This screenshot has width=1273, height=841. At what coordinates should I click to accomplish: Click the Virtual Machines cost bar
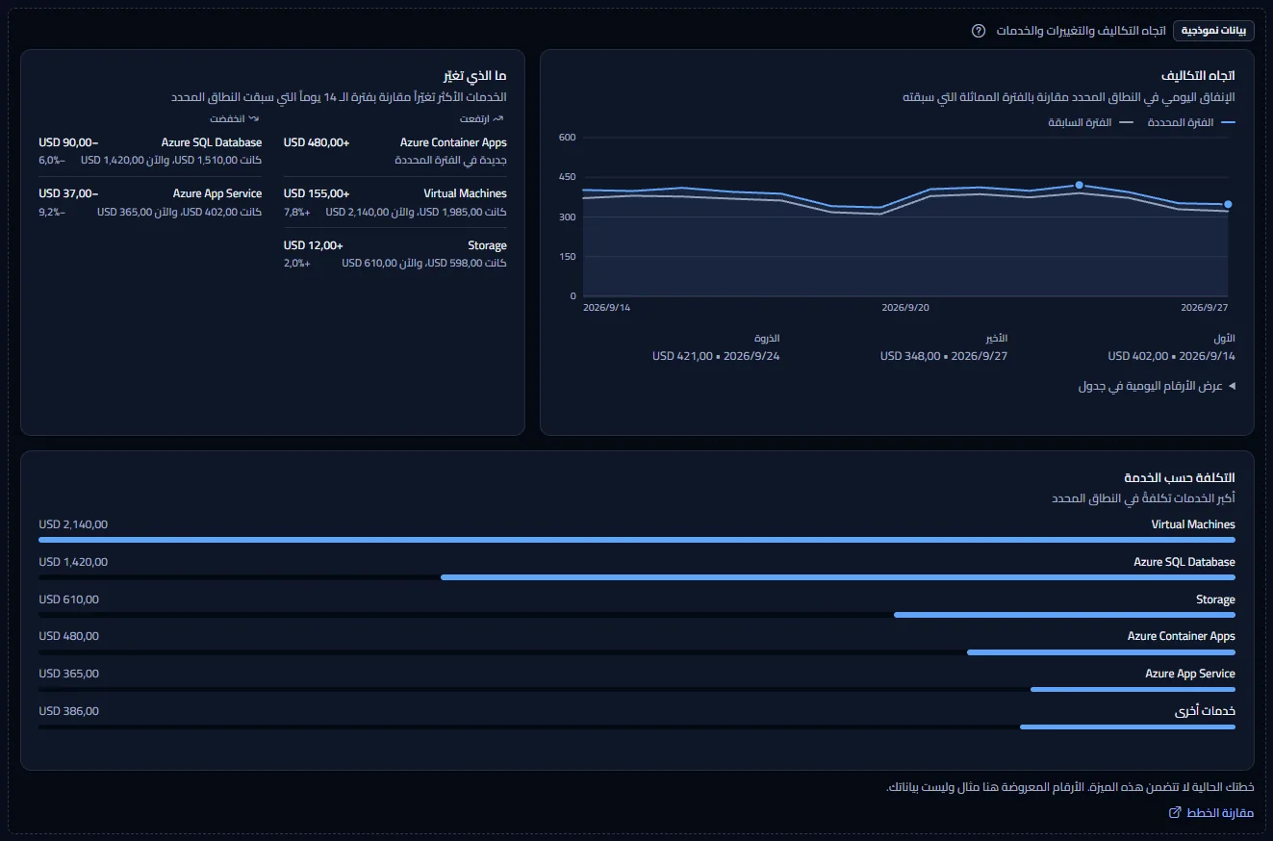637,540
